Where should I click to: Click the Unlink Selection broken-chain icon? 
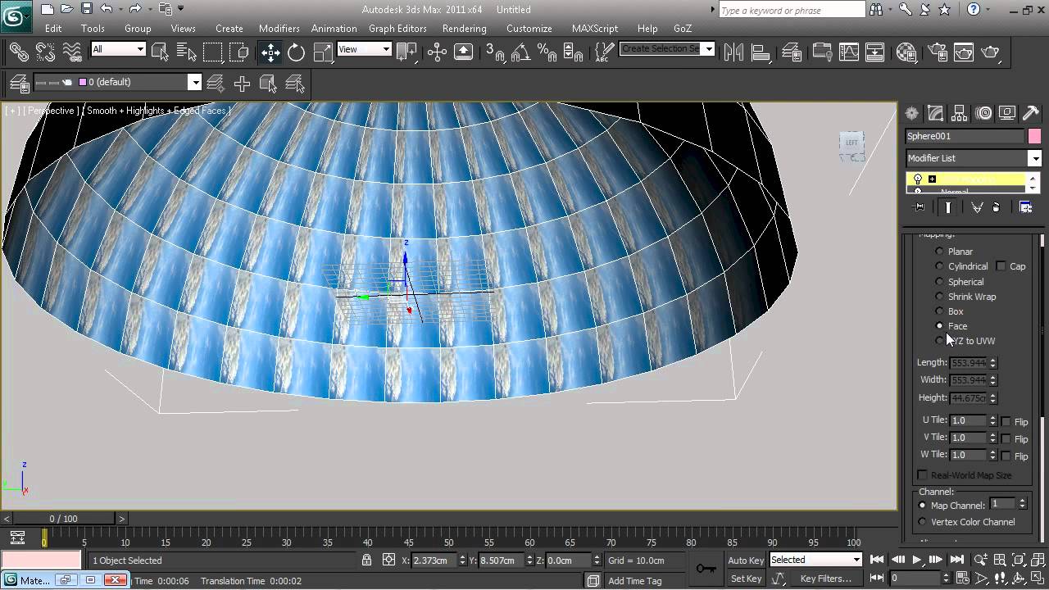point(46,52)
